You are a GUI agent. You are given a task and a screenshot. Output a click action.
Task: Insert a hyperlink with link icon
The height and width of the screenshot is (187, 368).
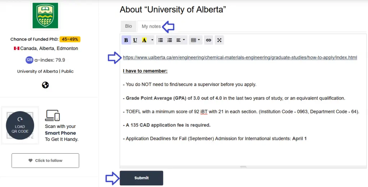tap(208, 40)
